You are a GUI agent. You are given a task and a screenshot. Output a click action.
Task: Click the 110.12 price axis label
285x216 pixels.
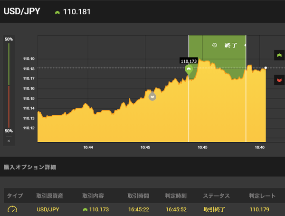pyautogui.click(x=28, y=128)
